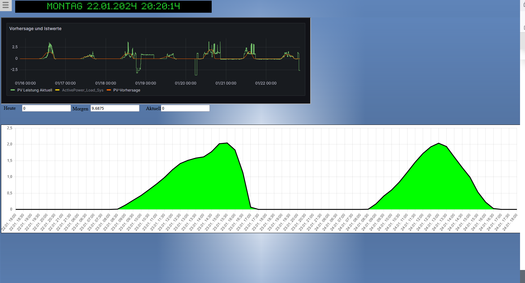The image size is (525, 283).
Task: Click the vertical scrollbar thumb at bottom right
Action: coord(522,276)
